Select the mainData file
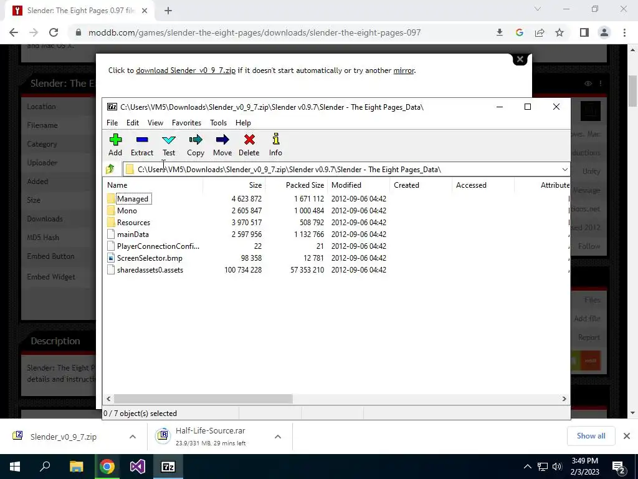Image resolution: width=638 pixels, height=479 pixels. [133, 235]
